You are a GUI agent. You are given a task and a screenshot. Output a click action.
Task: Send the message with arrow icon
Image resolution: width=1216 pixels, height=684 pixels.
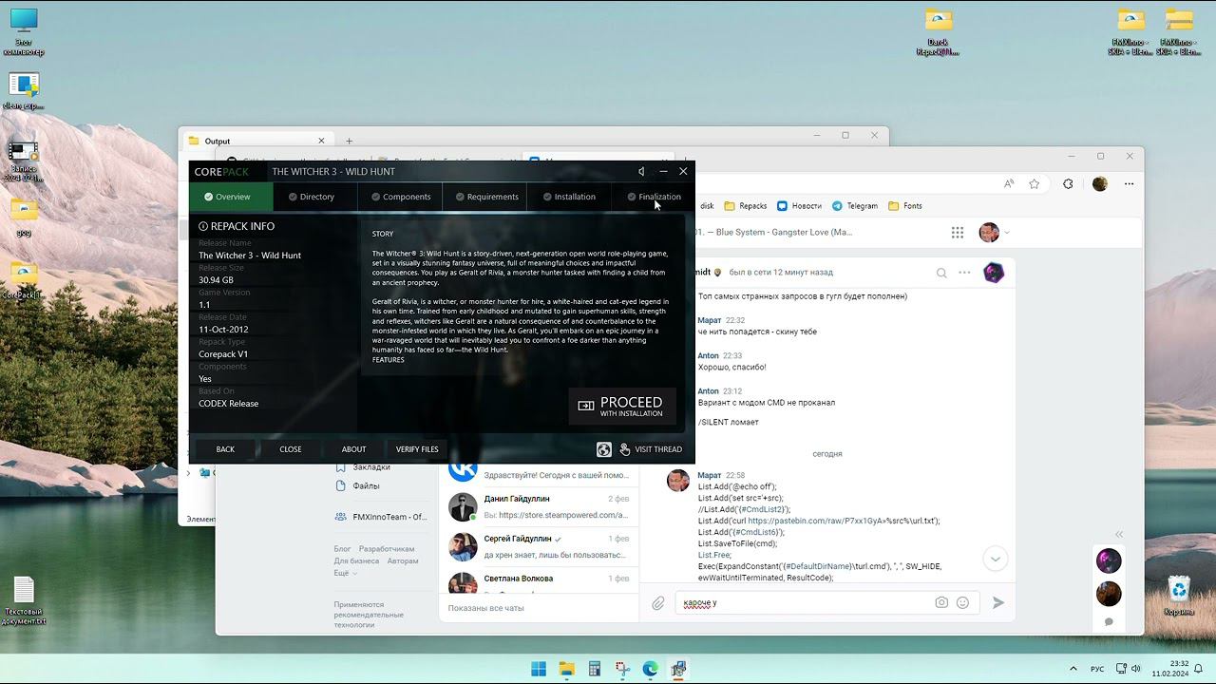pos(997,602)
